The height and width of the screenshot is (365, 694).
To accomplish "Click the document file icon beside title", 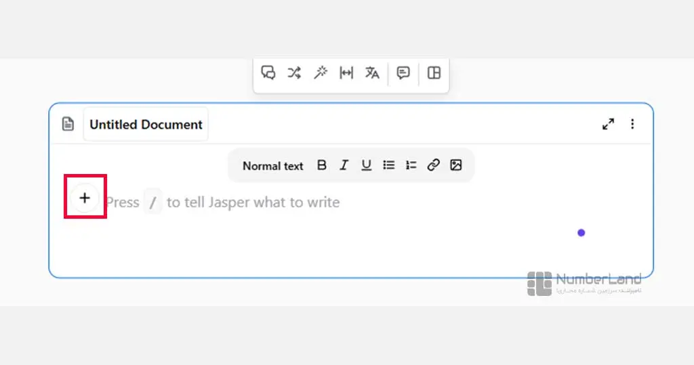I will [x=68, y=124].
